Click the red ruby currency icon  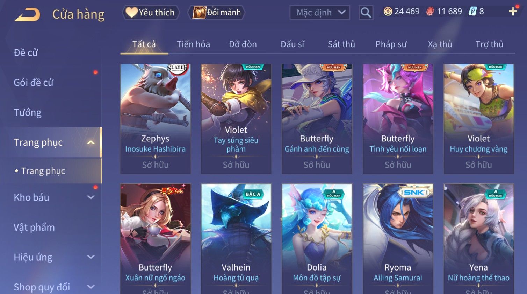pyautogui.click(x=430, y=12)
